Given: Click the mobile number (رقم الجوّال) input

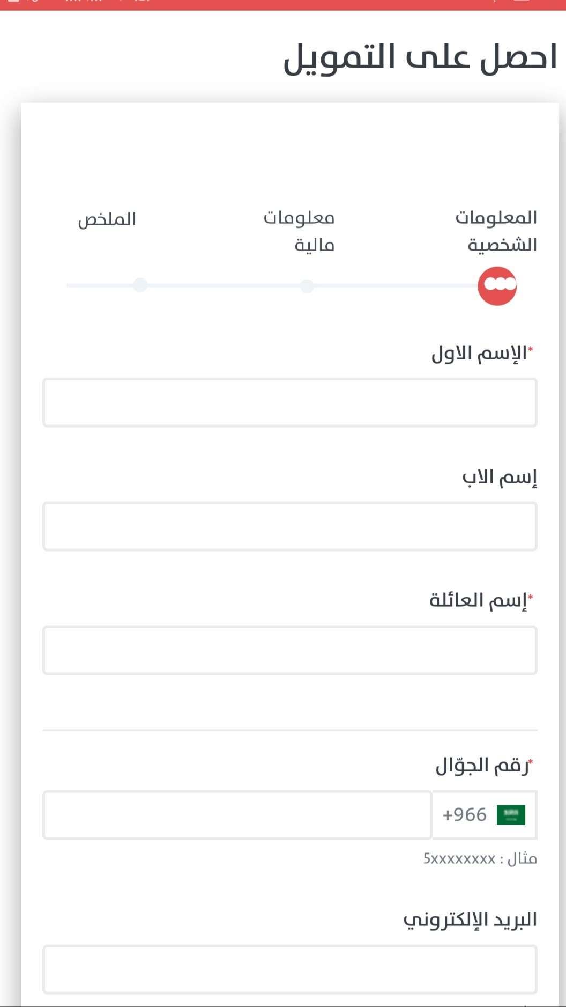Looking at the screenshot, I should [237, 814].
